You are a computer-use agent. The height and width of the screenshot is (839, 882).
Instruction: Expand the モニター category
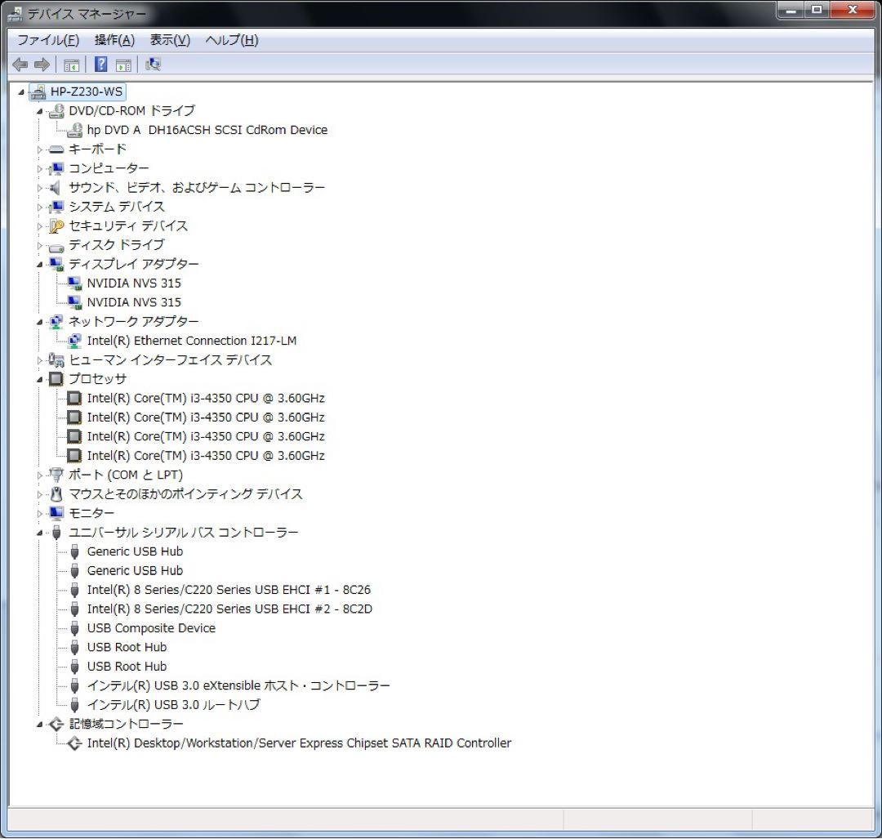tap(40, 514)
